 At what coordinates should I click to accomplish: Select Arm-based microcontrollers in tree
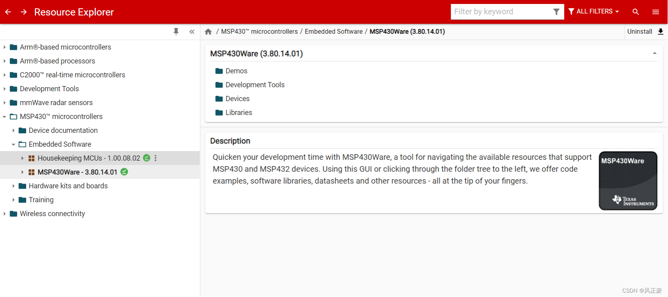click(65, 47)
